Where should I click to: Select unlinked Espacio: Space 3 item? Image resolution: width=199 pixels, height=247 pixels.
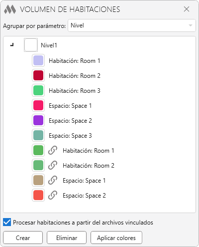70,136
